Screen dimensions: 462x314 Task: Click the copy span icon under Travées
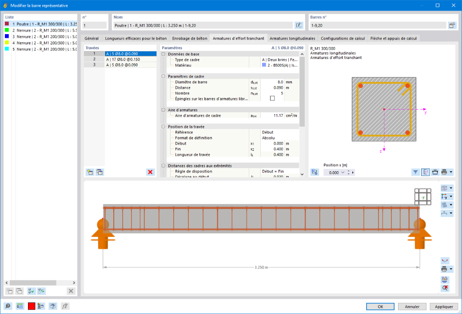coord(100,172)
